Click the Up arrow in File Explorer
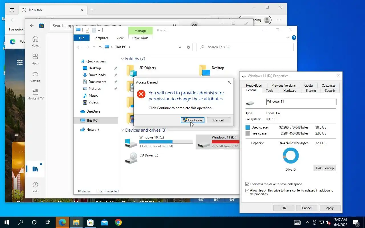365x228 pixels. pyautogui.click(x=100, y=47)
